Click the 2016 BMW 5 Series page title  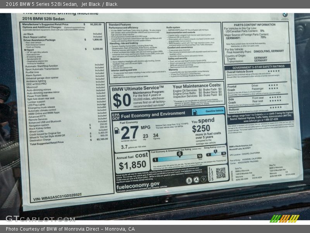pyautogui.click(x=38, y=4)
